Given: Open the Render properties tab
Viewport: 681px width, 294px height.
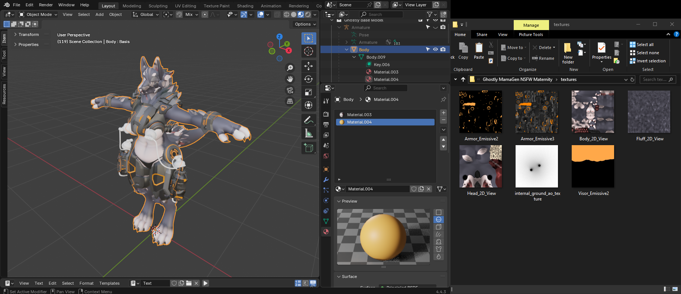Looking at the screenshot, I should 326,114.
